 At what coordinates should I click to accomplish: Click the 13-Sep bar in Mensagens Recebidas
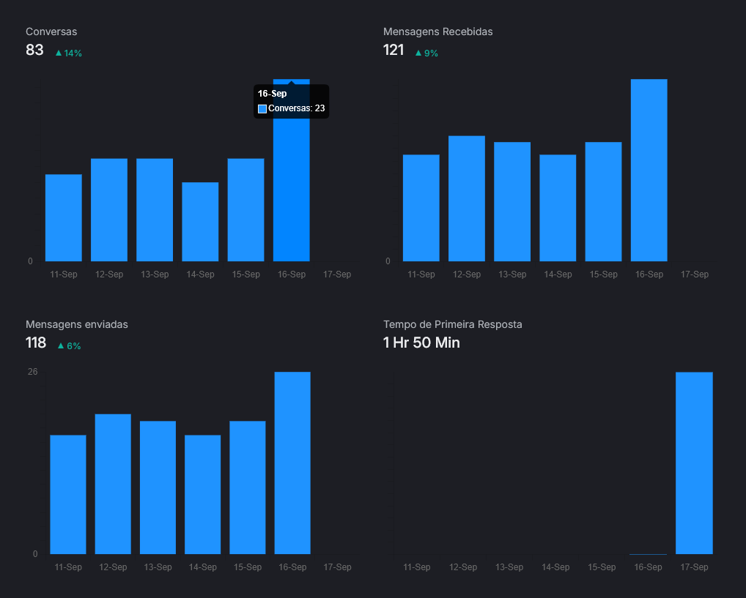[x=512, y=201]
